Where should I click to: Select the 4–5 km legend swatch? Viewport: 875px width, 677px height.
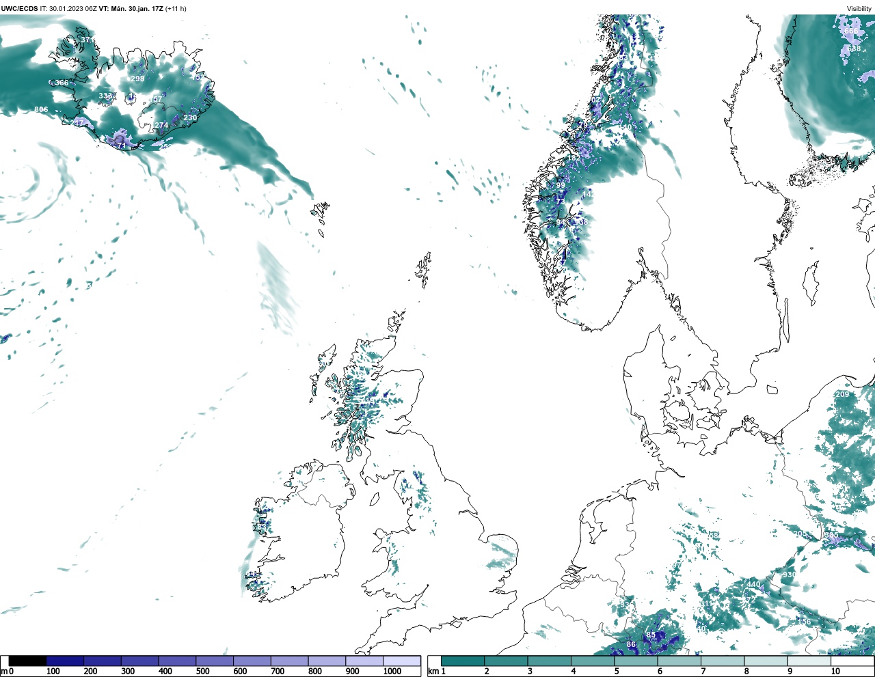pyautogui.click(x=593, y=661)
